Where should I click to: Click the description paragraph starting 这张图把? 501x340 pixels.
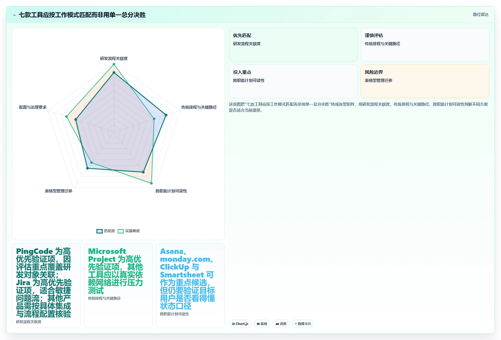(359, 107)
